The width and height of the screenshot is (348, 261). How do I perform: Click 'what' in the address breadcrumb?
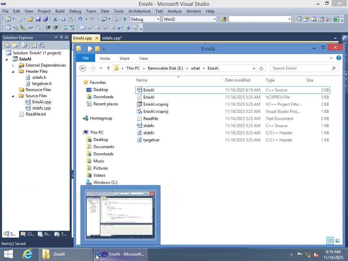pos(195,68)
